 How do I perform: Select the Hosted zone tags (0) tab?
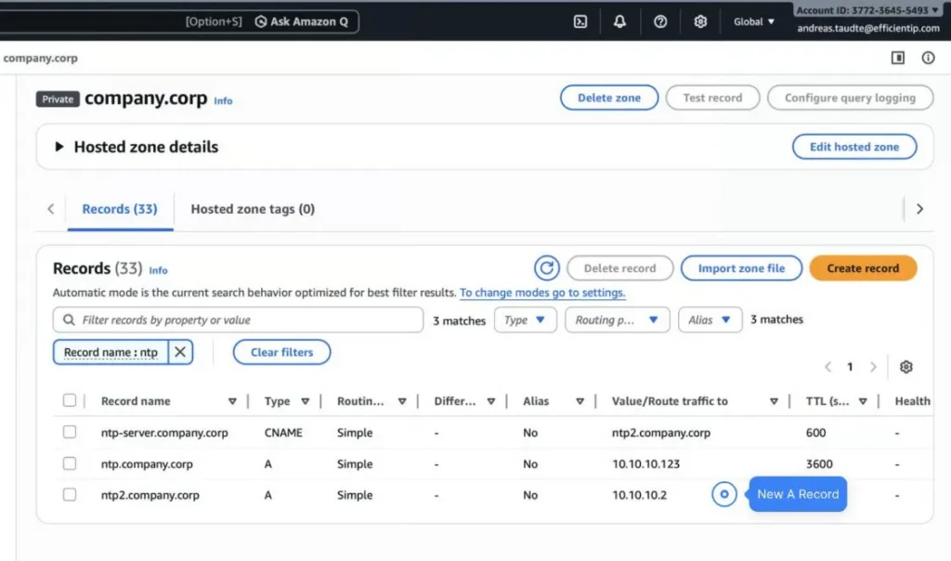coord(253,209)
